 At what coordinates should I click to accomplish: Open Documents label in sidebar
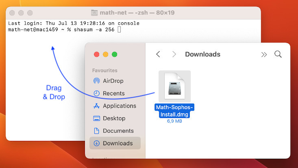point(118,131)
